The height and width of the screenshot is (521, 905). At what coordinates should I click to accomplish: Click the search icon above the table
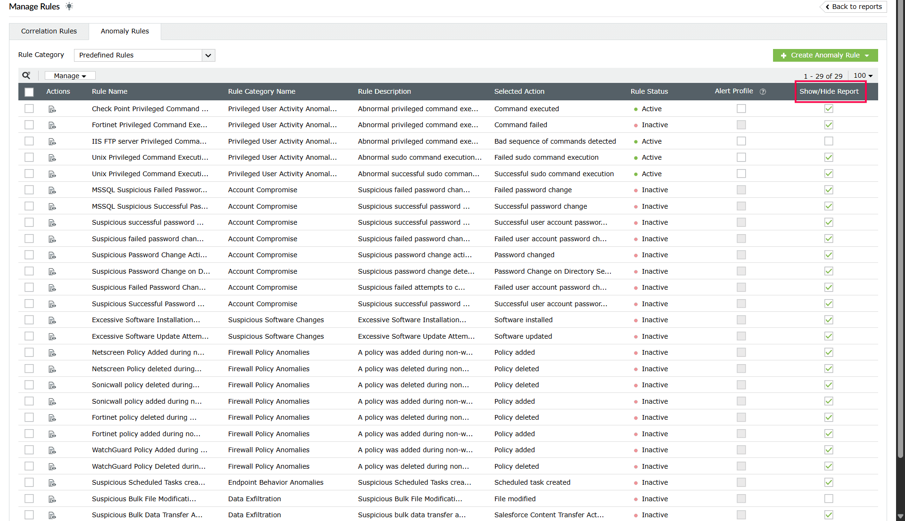26,75
